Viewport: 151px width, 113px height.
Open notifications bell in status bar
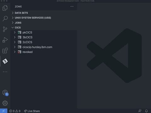point(146,111)
